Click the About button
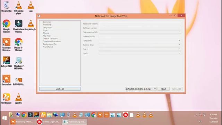This screenshot has width=222, height=125. [x=163, y=89]
